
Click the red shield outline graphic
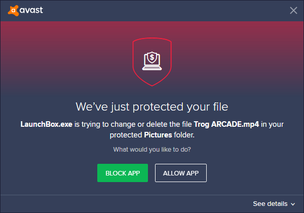pos(152,62)
